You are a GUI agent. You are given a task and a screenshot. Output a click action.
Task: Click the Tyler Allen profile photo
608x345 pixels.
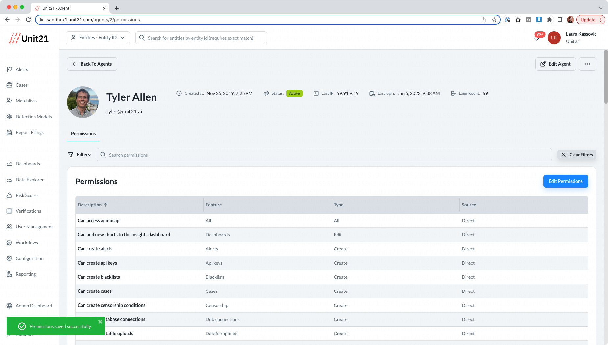(x=83, y=102)
